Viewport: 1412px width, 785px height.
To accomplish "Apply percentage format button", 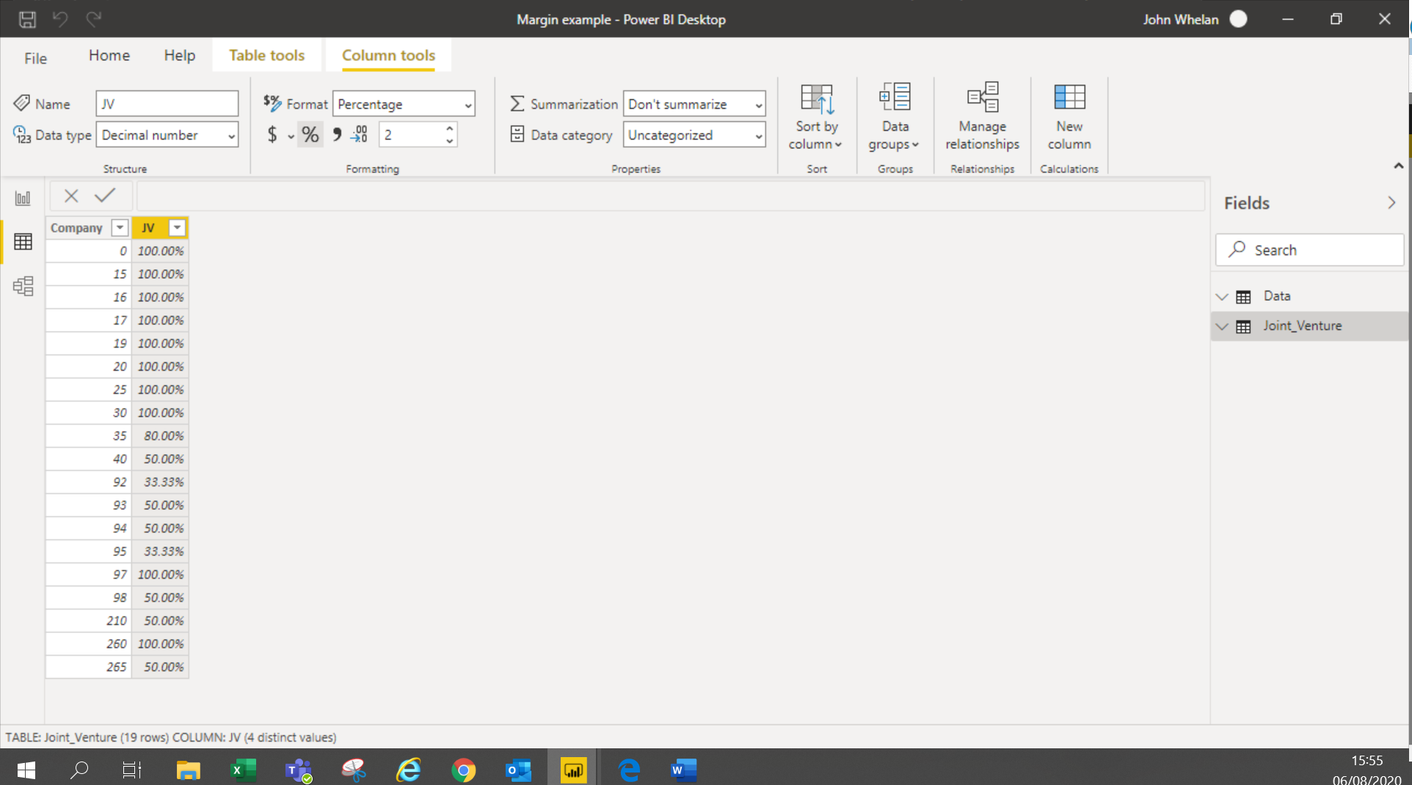I will coord(310,135).
